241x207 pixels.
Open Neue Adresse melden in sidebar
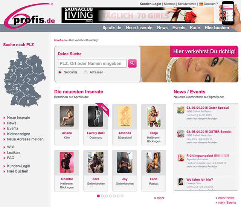[x=25, y=139]
